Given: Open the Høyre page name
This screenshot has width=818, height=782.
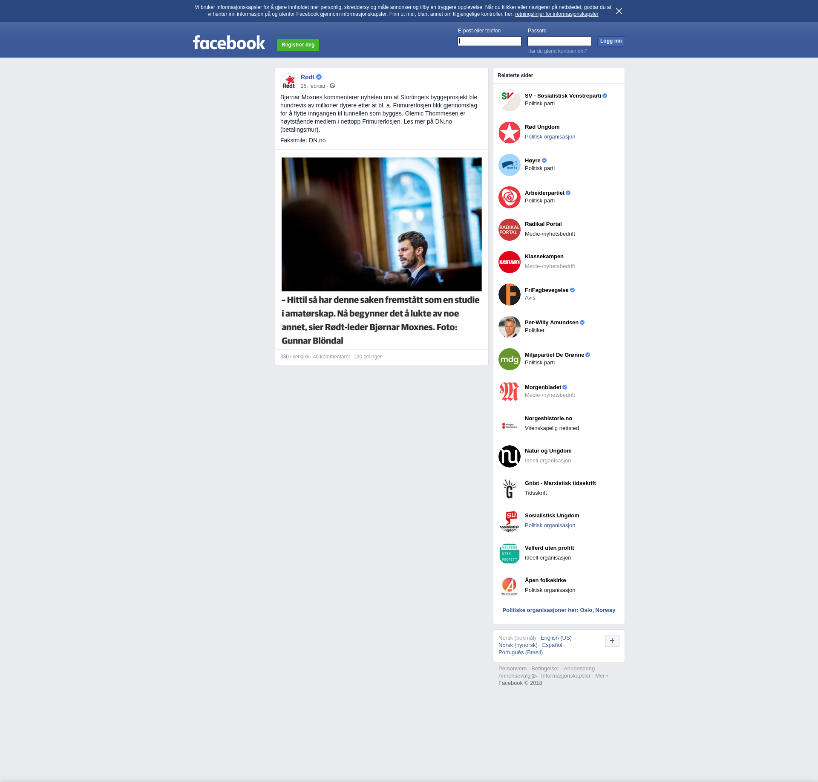Looking at the screenshot, I should coord(533,161).
